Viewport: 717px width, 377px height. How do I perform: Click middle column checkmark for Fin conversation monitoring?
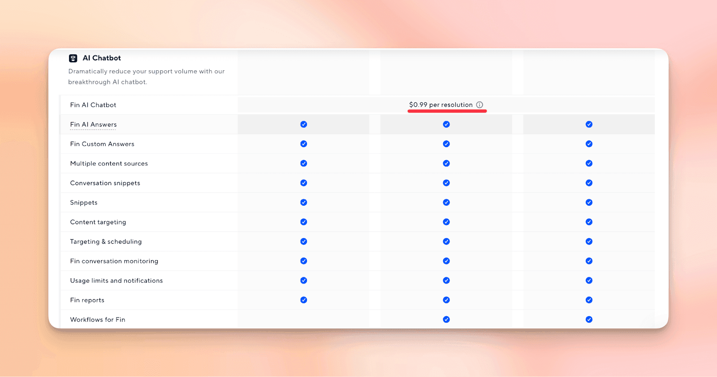point(446,261)
